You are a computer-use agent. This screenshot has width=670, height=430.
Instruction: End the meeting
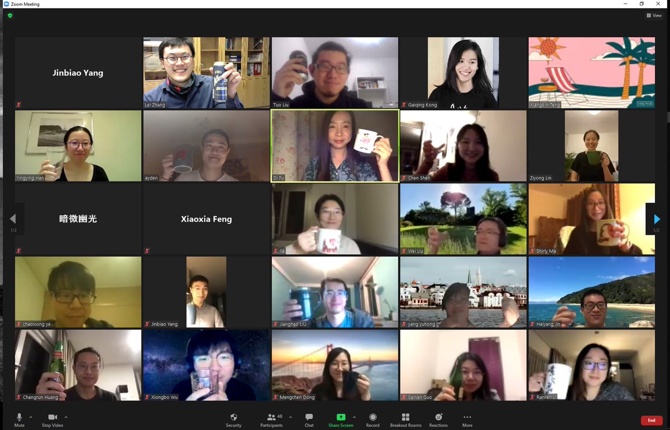click(x=652, y=420)
